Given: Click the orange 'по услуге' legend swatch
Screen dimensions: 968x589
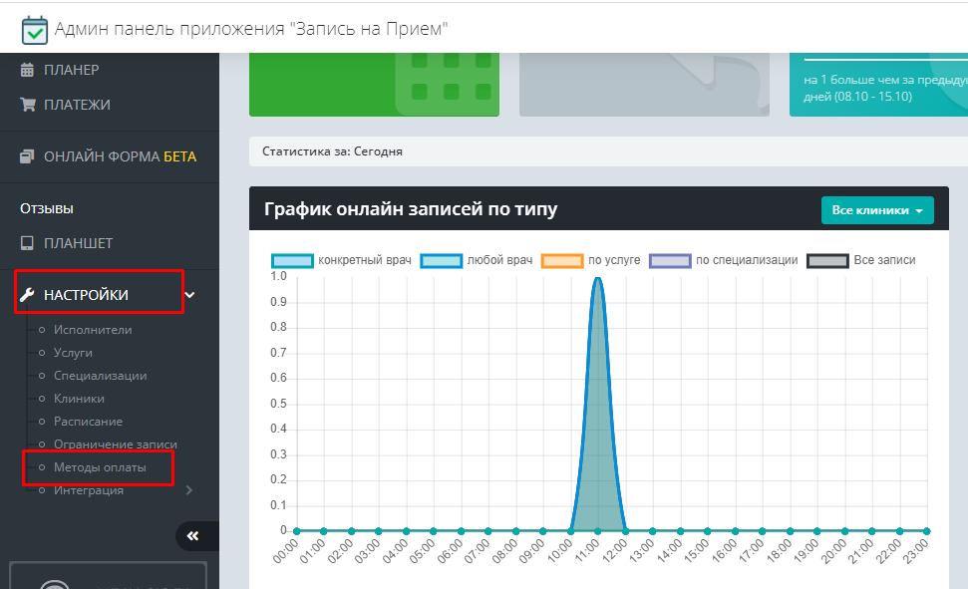Looking at the screenshot, I should click(x=561, y=260).
